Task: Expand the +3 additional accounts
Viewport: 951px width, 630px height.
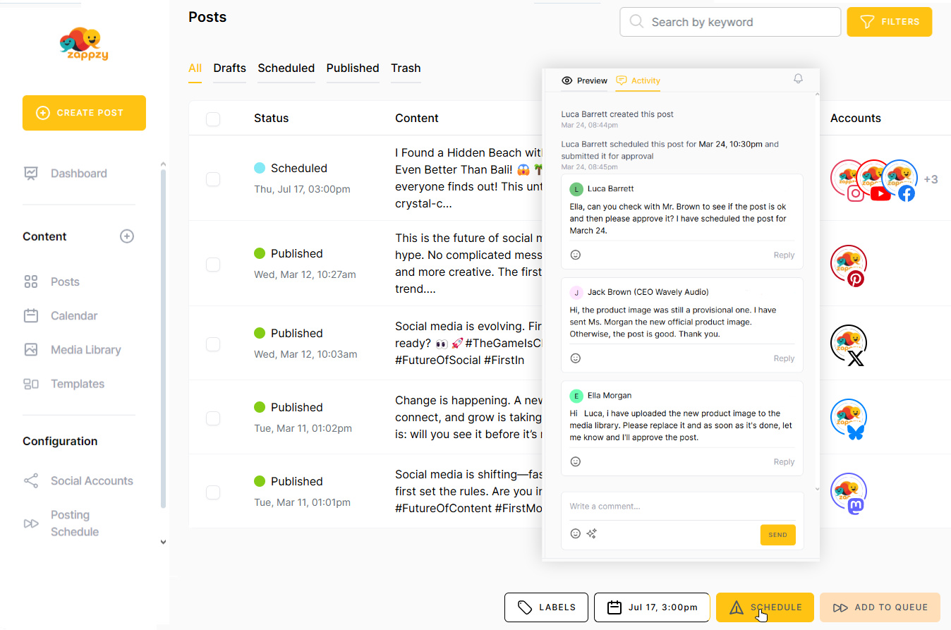Action: (931, 179)
